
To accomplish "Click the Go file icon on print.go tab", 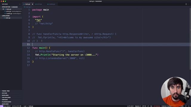I will point(36,4).
